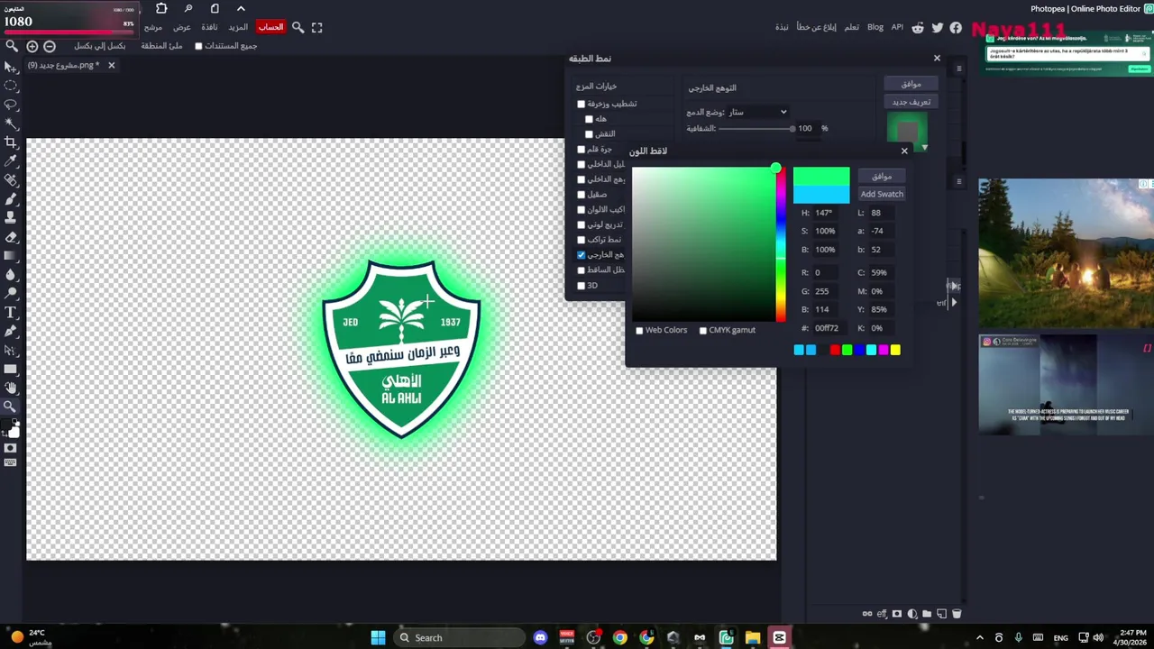Image resolution: width=1154 pixels, height=649 pixels.
Task: Select the Blur drop tool
Action: point(11,275)
